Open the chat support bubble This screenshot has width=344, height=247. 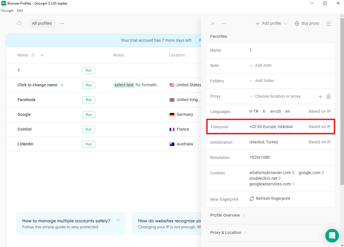(x=332, y=236)
